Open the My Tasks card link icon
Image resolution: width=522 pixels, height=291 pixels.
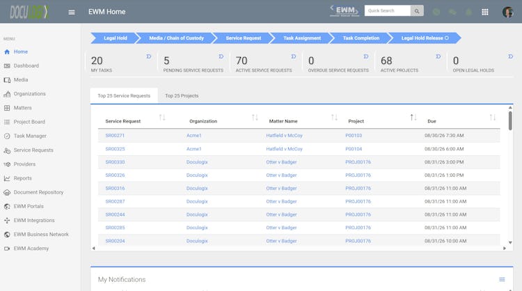148,56
